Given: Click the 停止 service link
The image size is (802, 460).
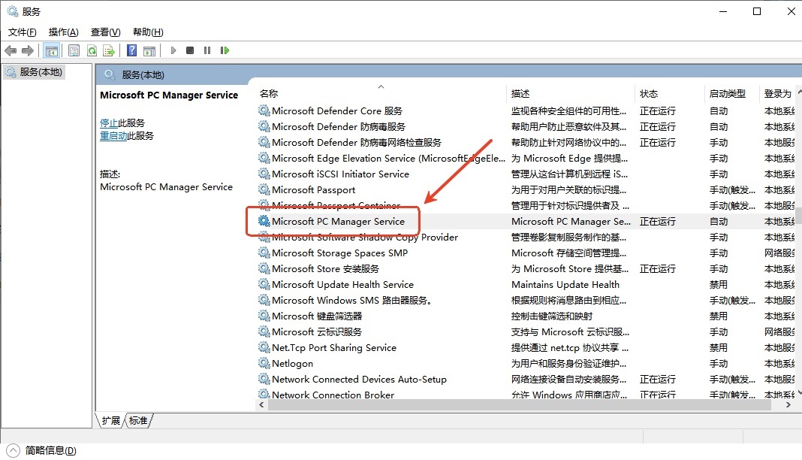Looking at the screenshot, I should click(109, 123).
